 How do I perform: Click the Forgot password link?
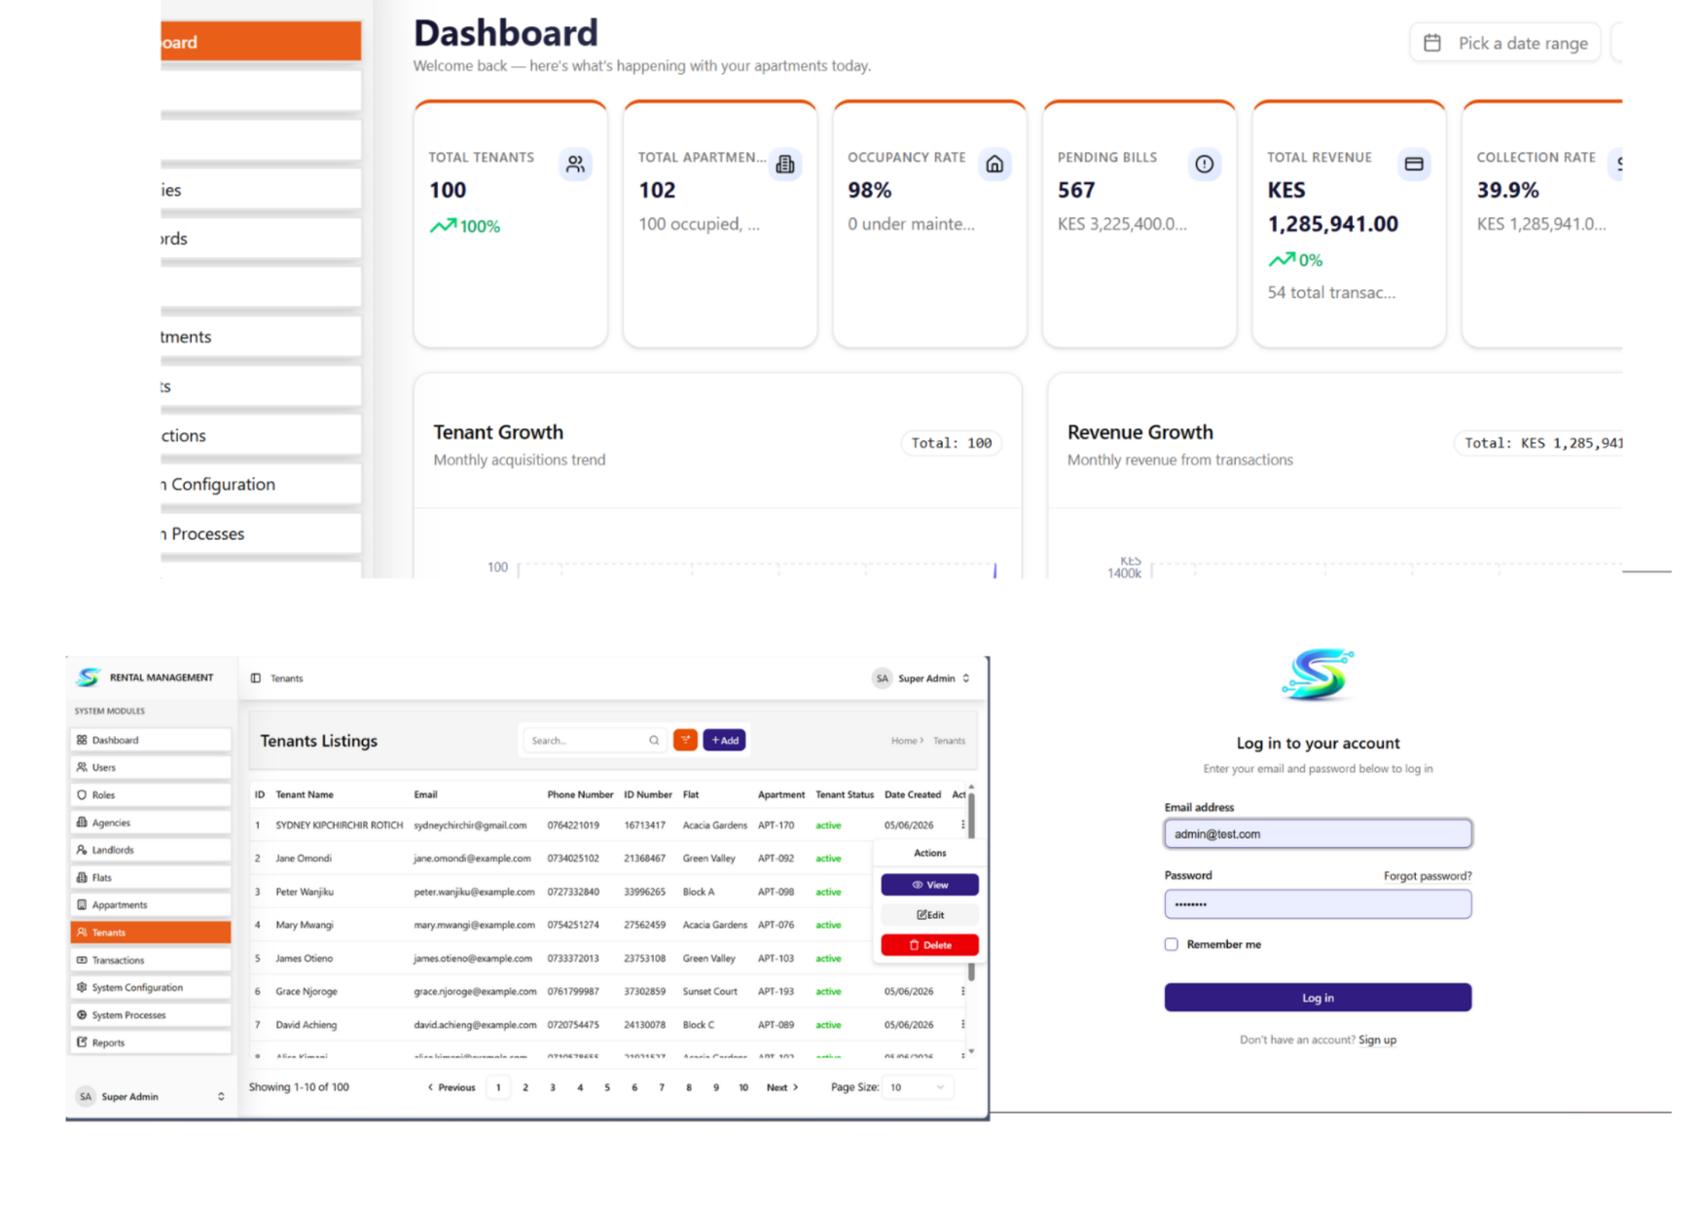pyautogui.click(x=1428, y=876)
